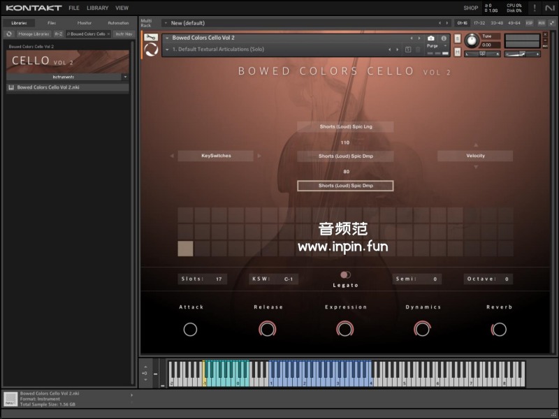The width and height of the screenshot is (559, 419).
Task: Open the SHOP link
Action: [470, 8]
